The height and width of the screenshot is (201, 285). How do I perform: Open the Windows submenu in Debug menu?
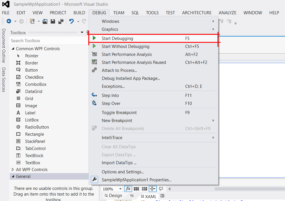(x=154, y=21)
